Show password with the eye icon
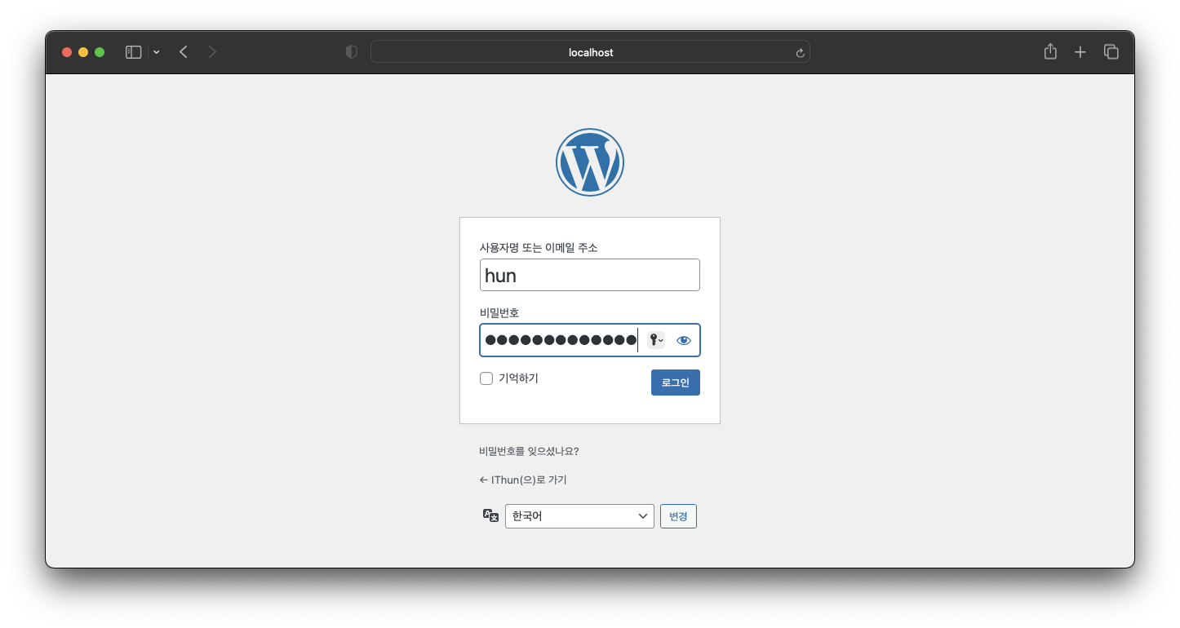Image resolution: width=1180 pixels, height=628 pixels. [684, 341]
